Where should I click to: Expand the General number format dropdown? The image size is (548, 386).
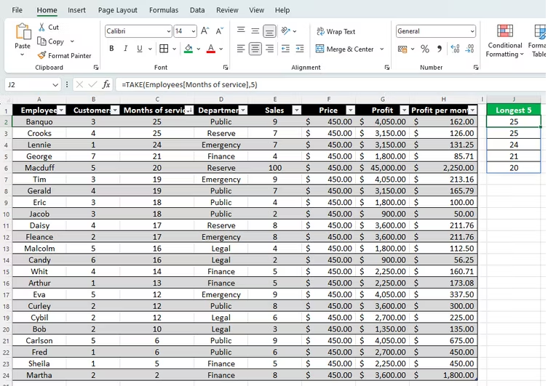click(x=472, y=31)
